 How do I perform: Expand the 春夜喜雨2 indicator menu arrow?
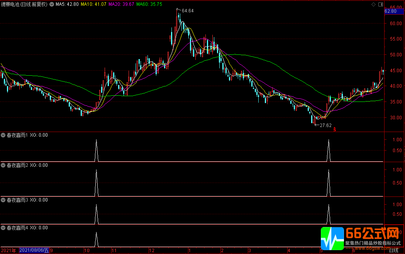point(3,165)
